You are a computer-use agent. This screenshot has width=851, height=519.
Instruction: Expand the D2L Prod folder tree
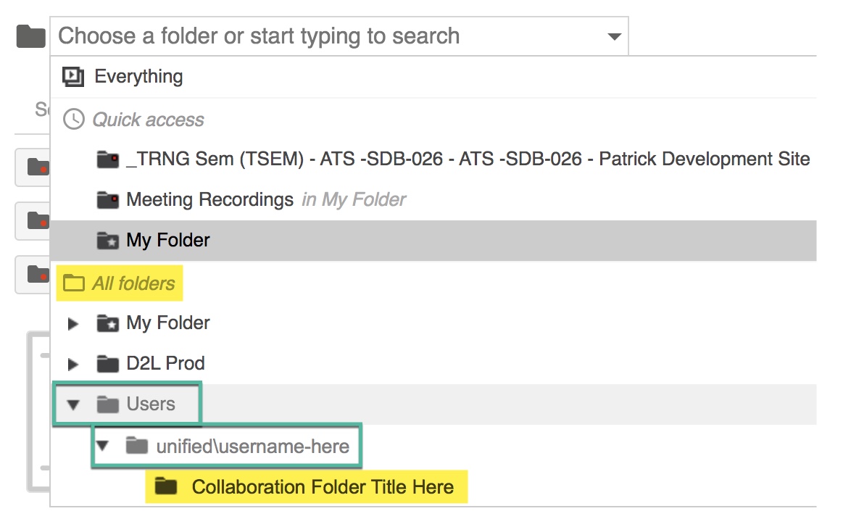pyautogui.click(x=72, y=363)
